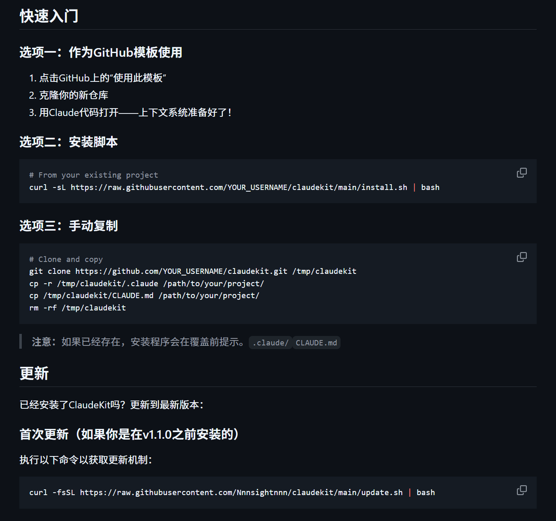Copy the git clone commands block
The image size is (556, 521).
(521, 257)
